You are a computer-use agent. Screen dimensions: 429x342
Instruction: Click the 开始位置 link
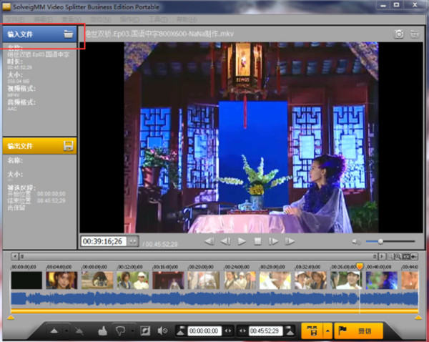(x=19, y=194)
